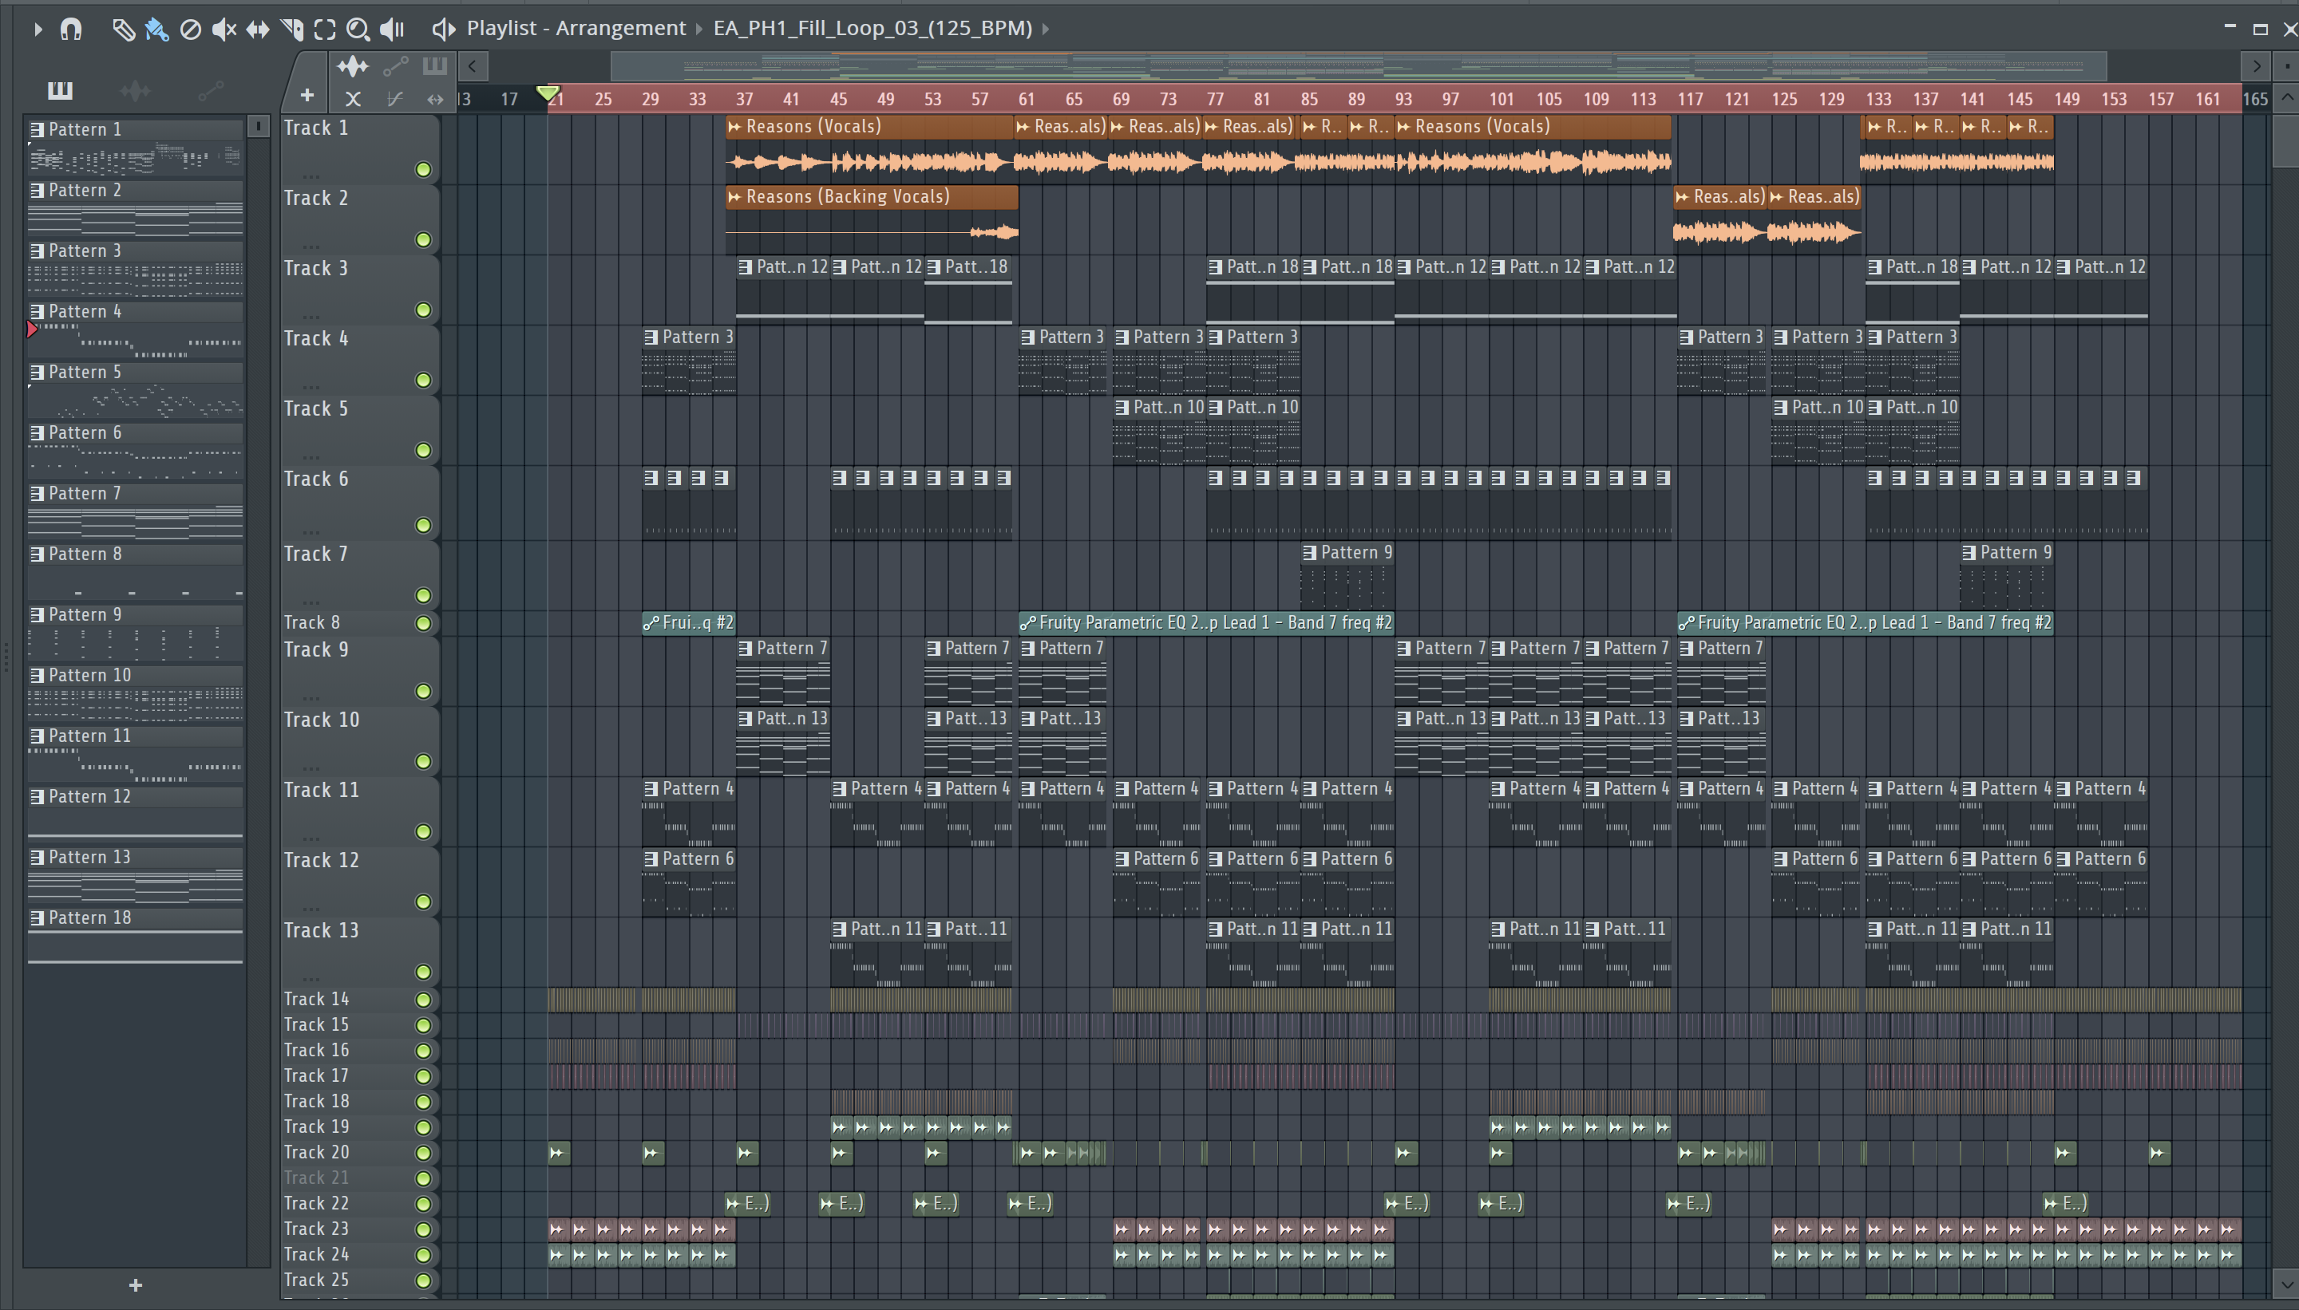Image resolution: width=2299 pixels, height=1310 pixels.
Task: Open Fruity Parametric EQ automation clip menu at bar 61
Action: [x=1028, y=622]
